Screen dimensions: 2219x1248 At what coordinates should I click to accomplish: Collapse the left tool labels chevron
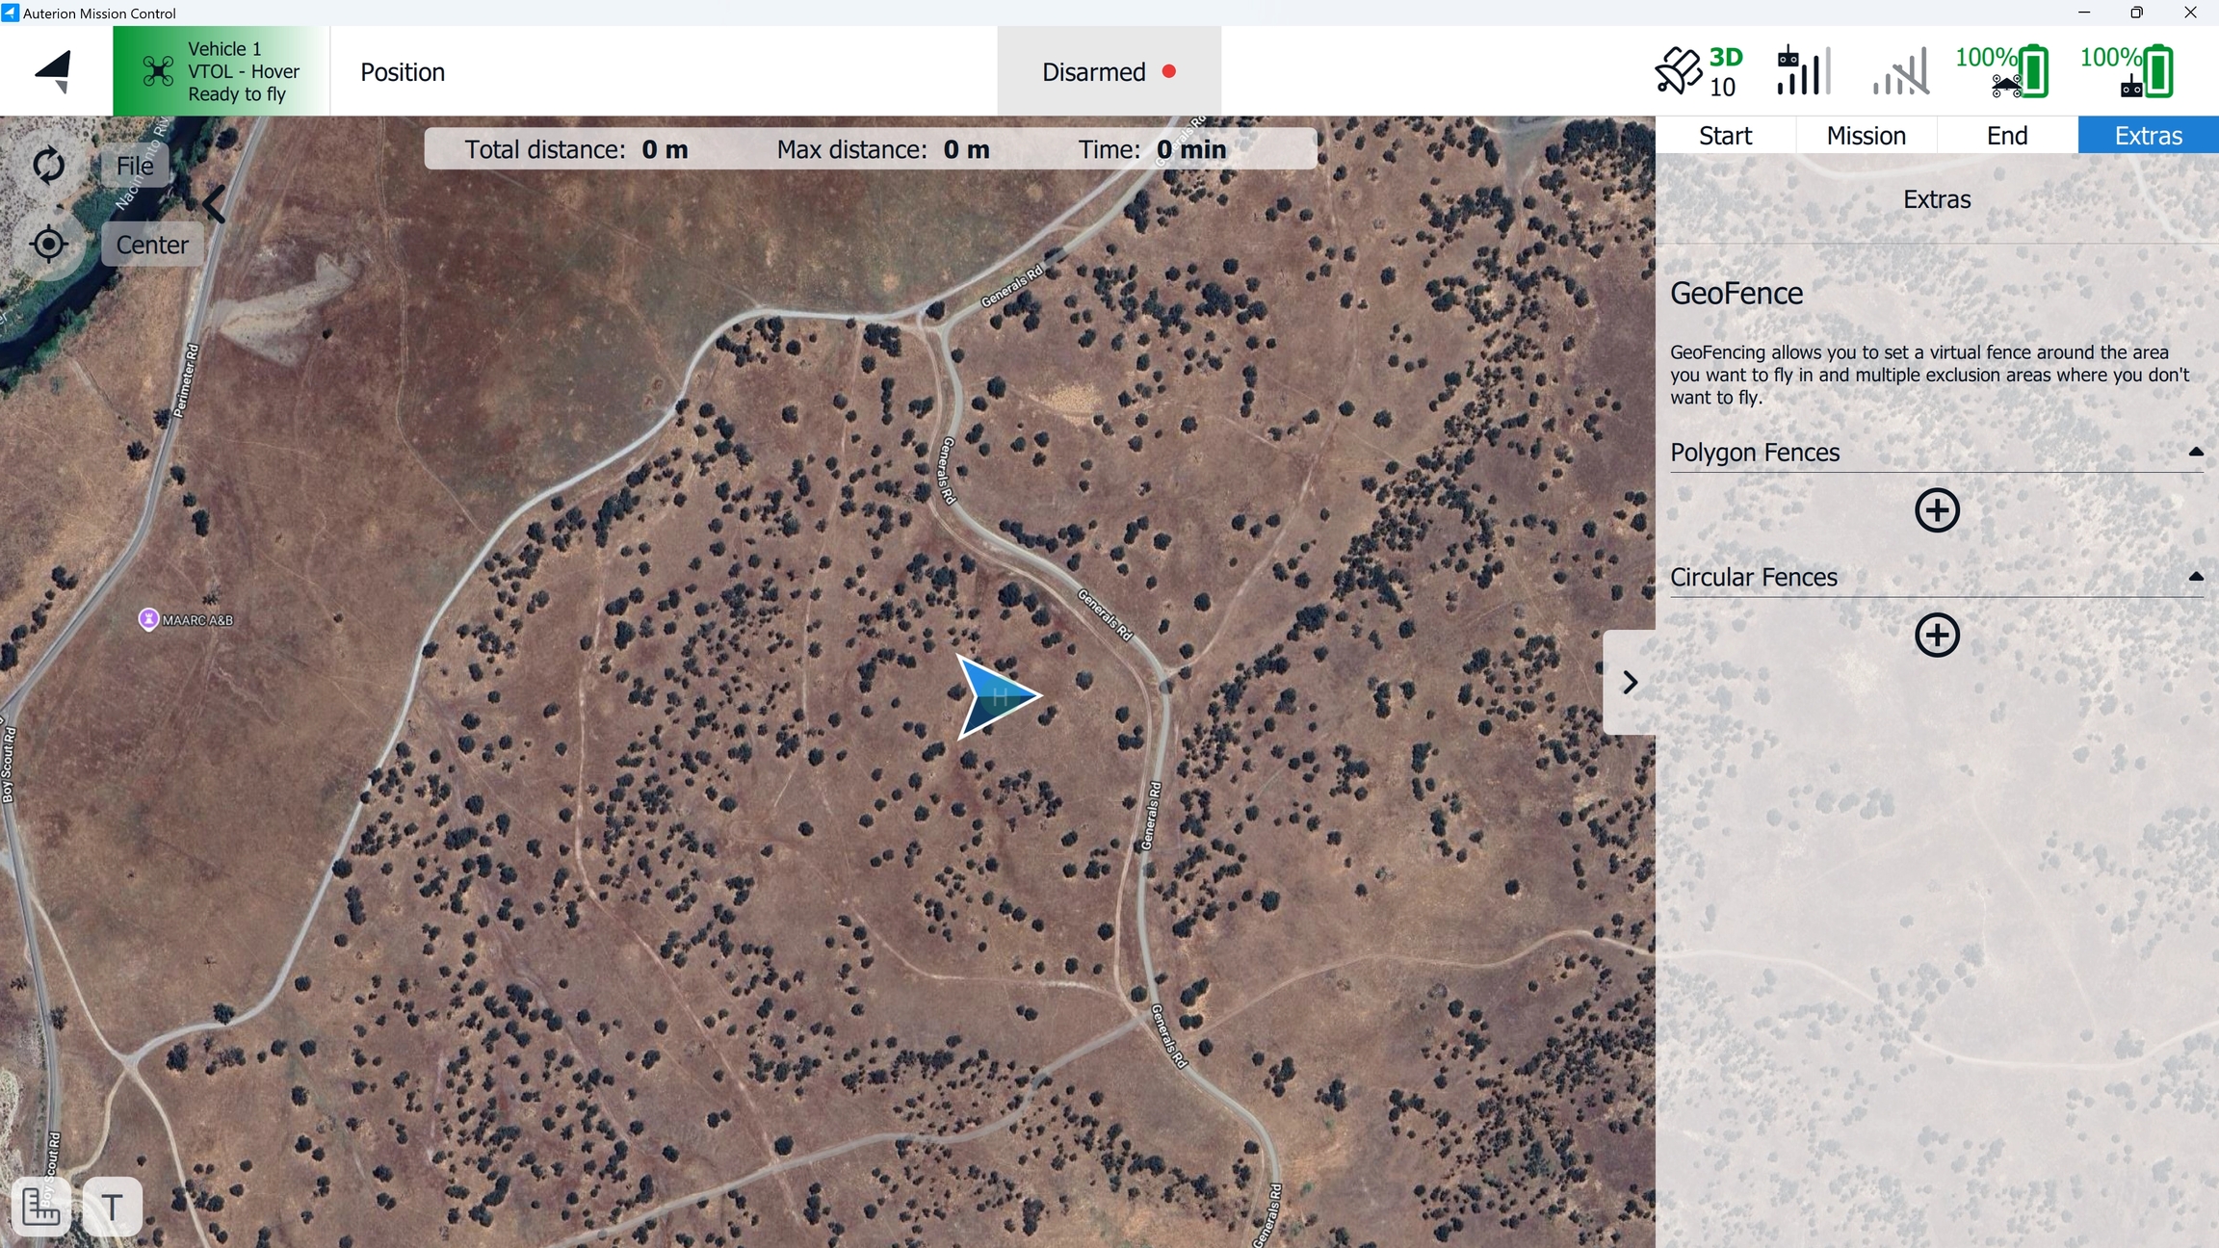[x=214, y=204]
